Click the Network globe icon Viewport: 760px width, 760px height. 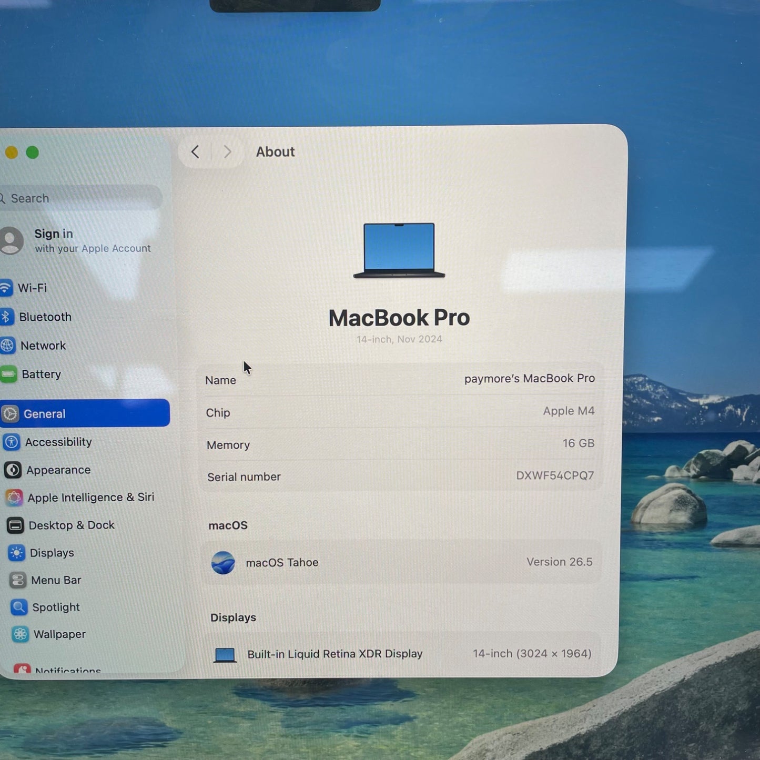[7, 346]
